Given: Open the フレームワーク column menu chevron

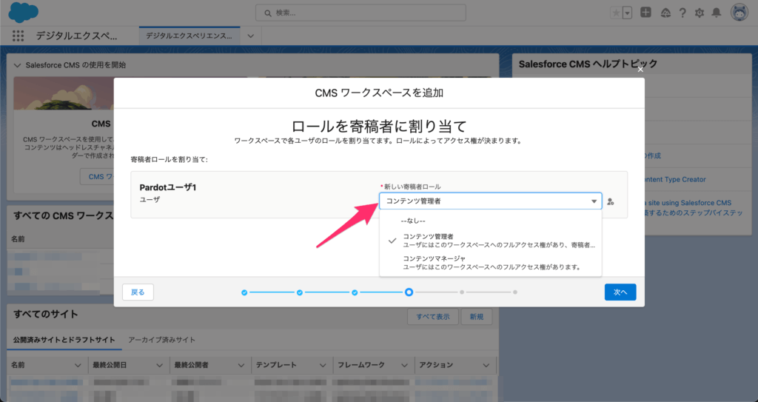Looking at the screenshot, I should (x=405, y=365).
